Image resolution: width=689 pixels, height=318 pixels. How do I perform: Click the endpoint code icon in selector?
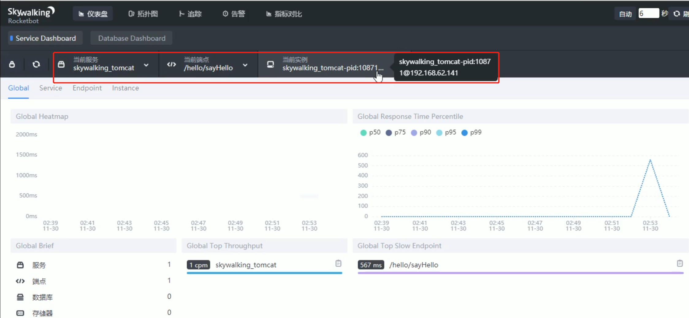click(172, 64)
